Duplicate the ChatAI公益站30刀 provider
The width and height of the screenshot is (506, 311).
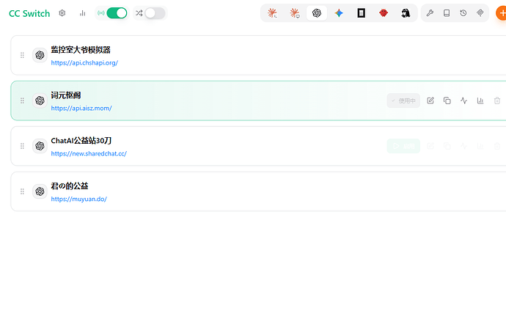click(x=447, y=146)
